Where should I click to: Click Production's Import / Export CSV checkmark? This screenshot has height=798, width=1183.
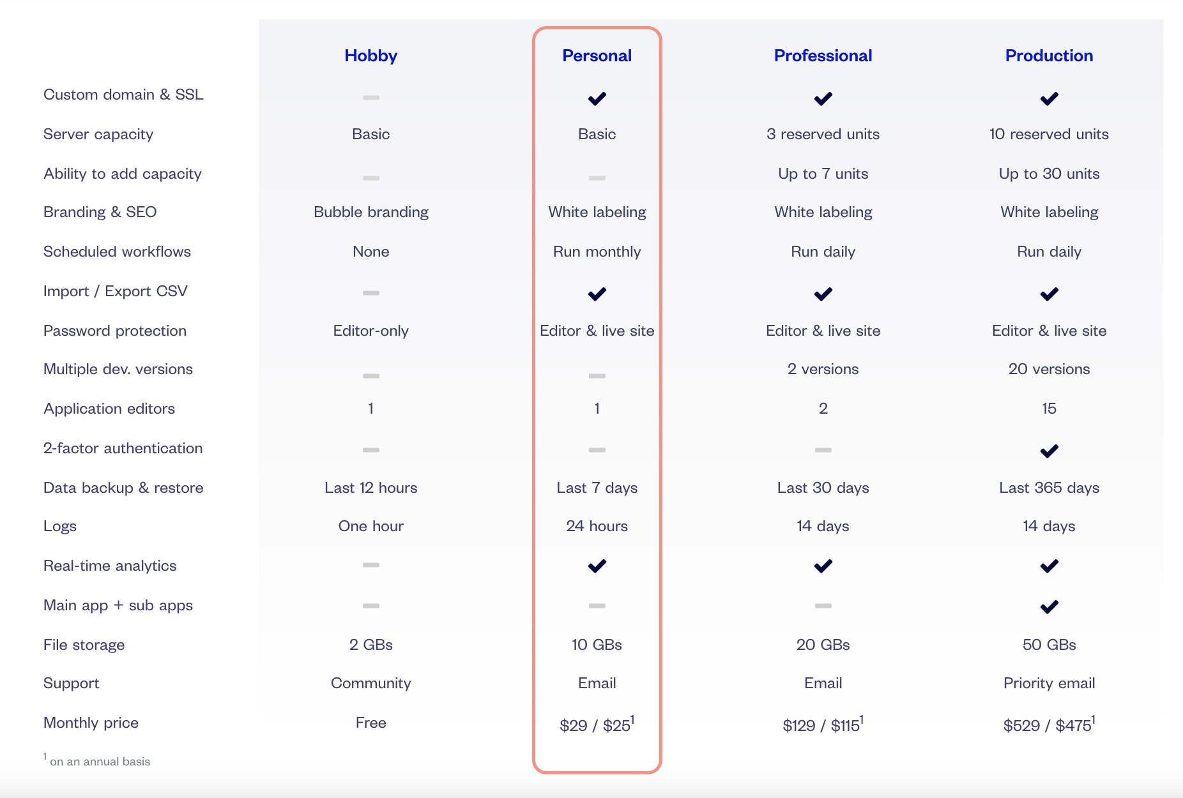coord(1049,294)
